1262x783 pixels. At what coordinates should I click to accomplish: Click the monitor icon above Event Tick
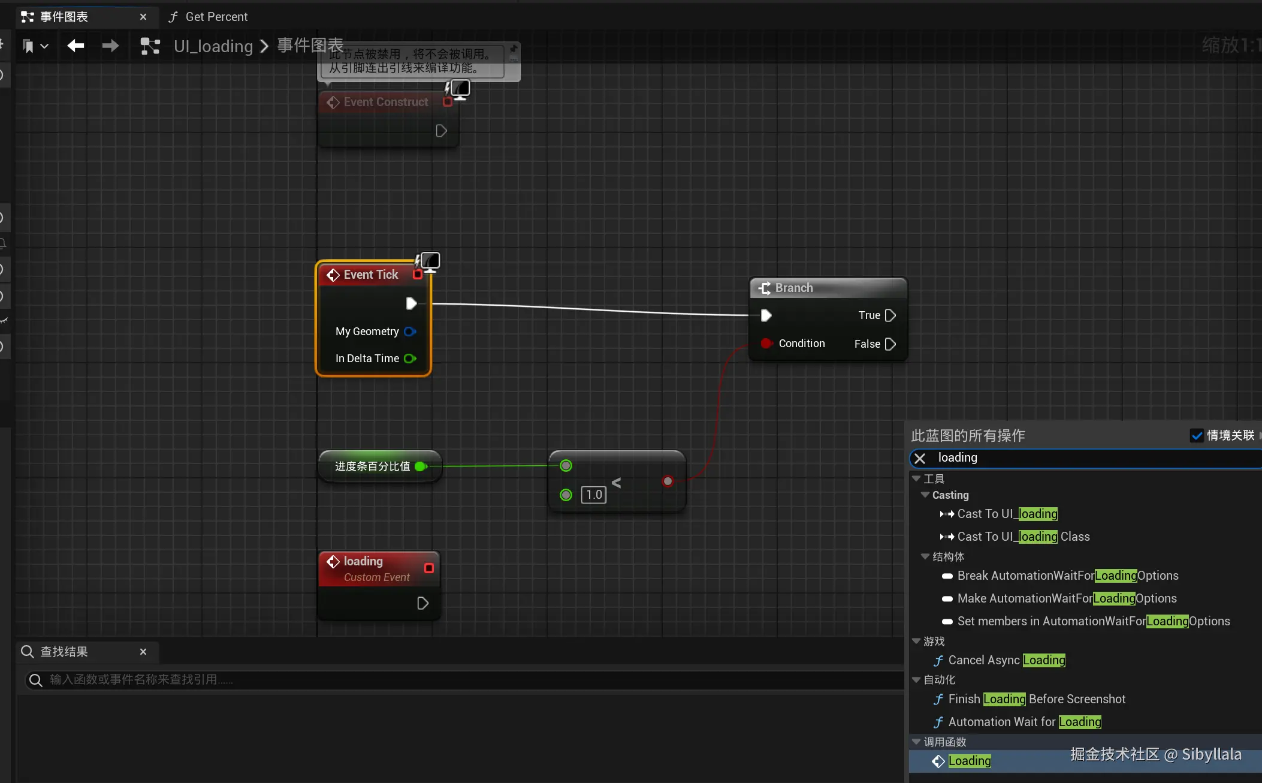pyautogui.click(x=430, y=261)
